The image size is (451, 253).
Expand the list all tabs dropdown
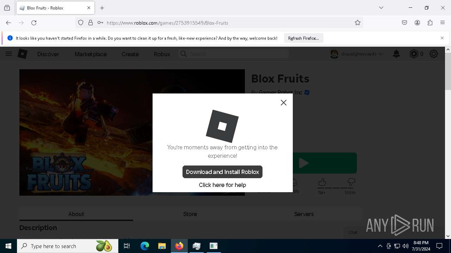381,8
